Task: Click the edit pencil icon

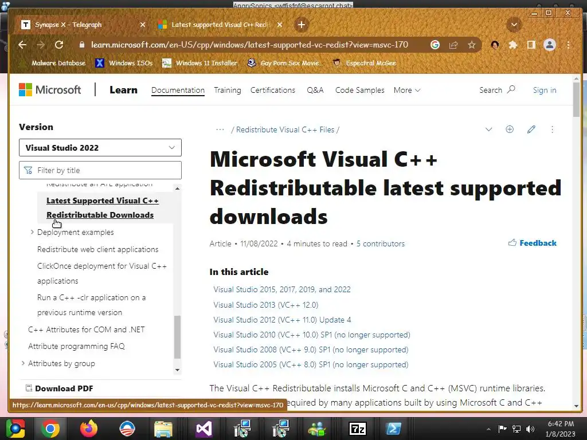Action: (x=531, y=129)
